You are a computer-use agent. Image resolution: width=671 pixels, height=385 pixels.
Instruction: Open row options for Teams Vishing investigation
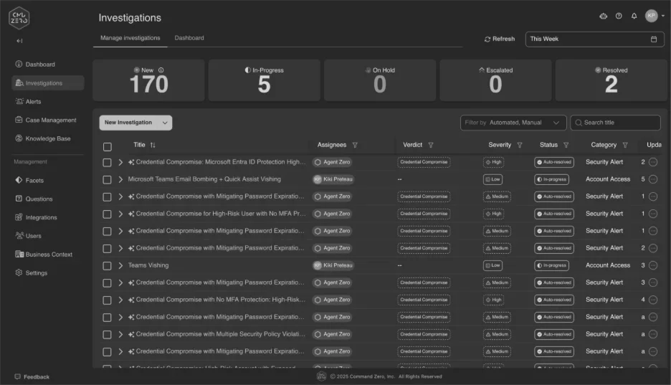(x=652, y=265)
